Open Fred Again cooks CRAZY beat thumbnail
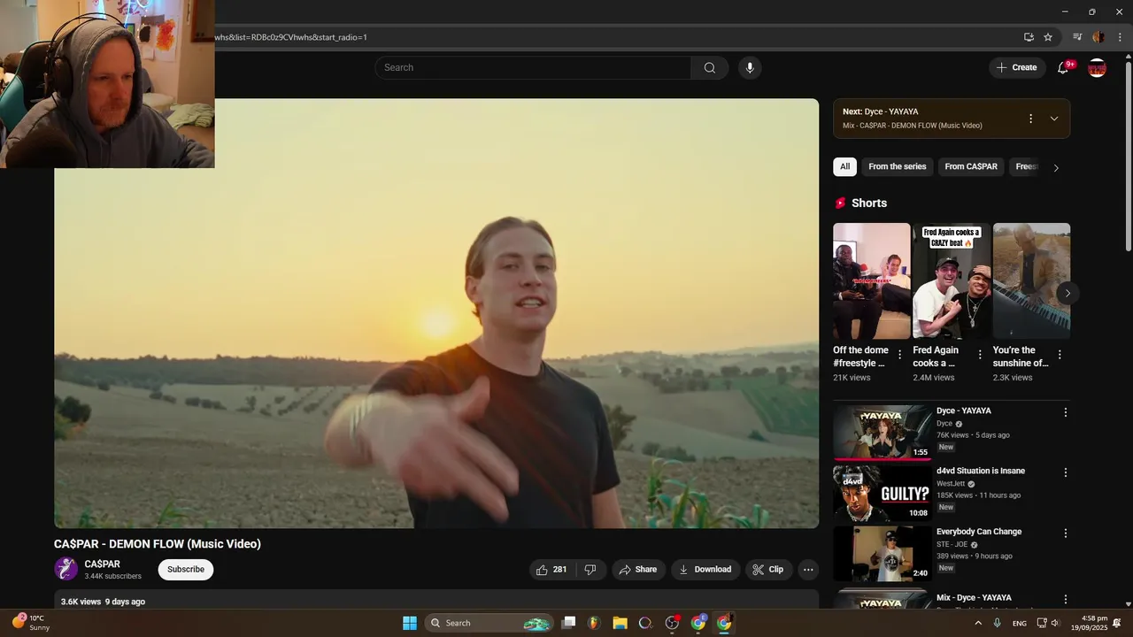The width and height of the screenshot is (1133, 637). point(952,280)
